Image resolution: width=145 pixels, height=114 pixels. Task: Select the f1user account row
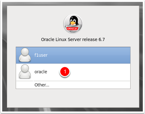73,55
